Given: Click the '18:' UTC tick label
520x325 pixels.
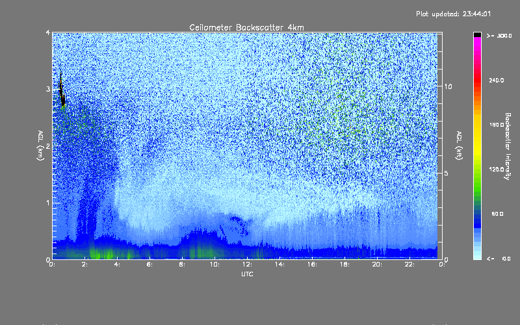Looking at the screenshot, I should pos(344,265).
